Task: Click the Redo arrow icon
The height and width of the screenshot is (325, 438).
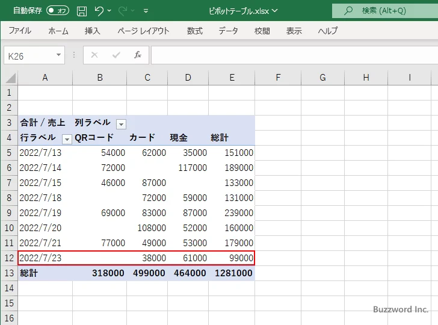Action: pos(123,11)
